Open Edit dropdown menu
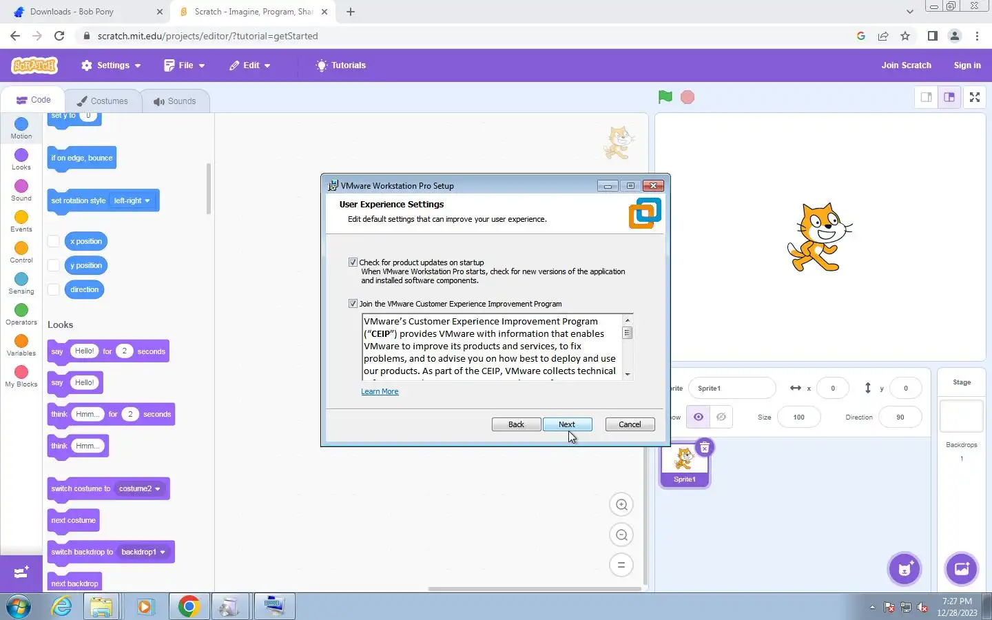The image size is (992, 620). point(250,65)
